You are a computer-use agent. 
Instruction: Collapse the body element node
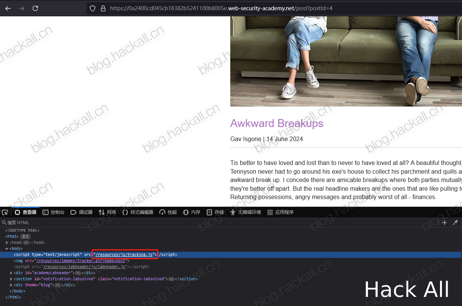click(7, 248)
